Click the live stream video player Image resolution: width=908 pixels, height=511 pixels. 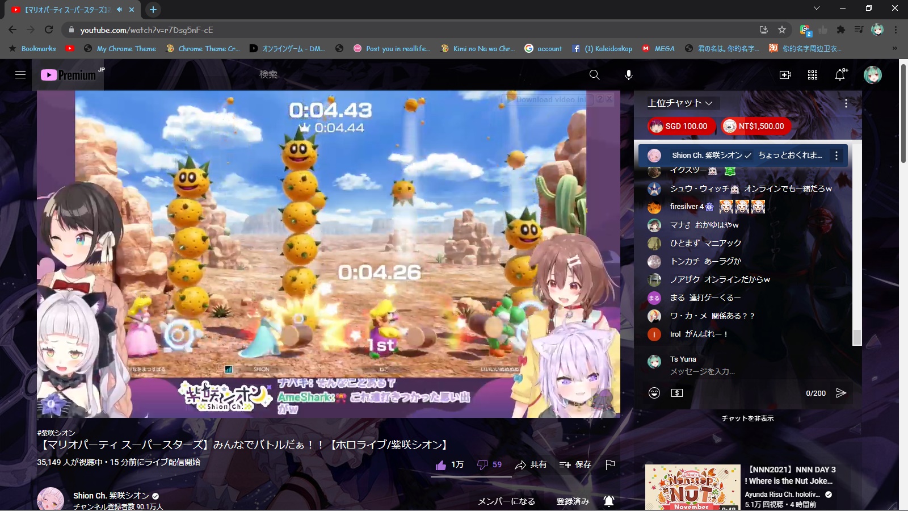click(329, 254)
